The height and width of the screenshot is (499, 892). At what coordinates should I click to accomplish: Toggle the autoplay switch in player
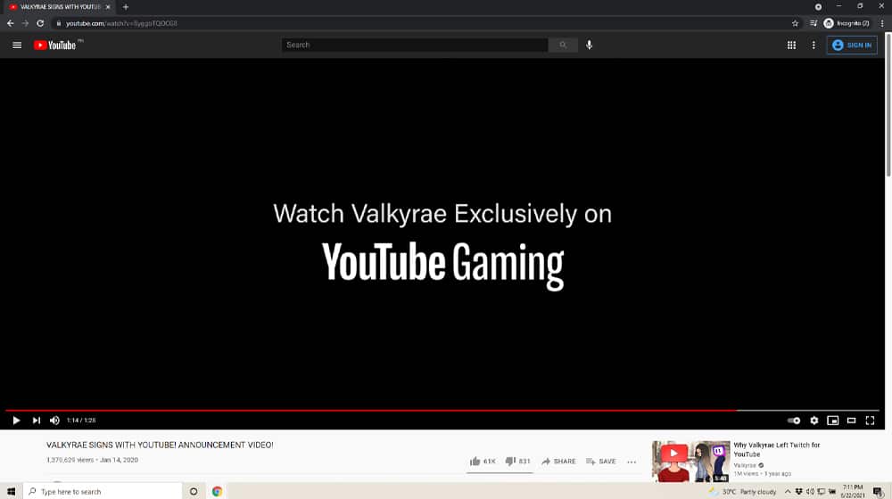pos(794,421)
